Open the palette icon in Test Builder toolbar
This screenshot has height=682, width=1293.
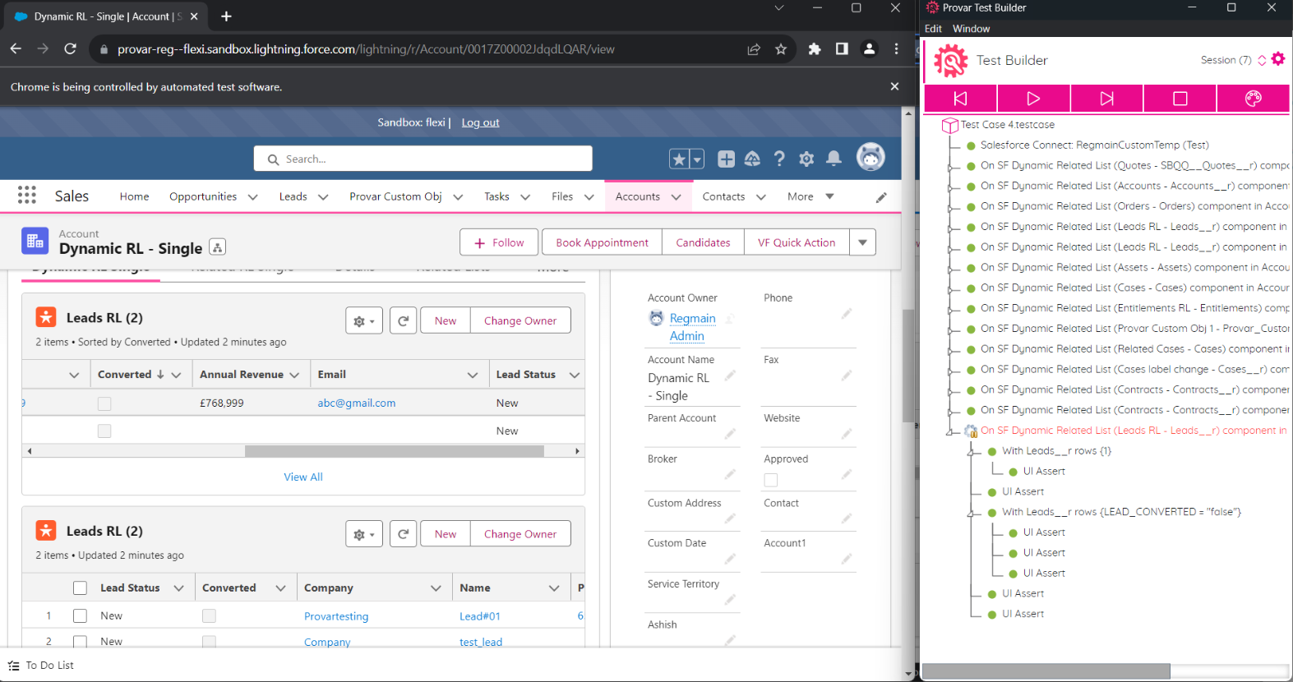coord(1253,99)
